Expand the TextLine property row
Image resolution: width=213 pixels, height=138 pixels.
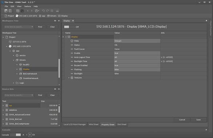coord(69,78)
